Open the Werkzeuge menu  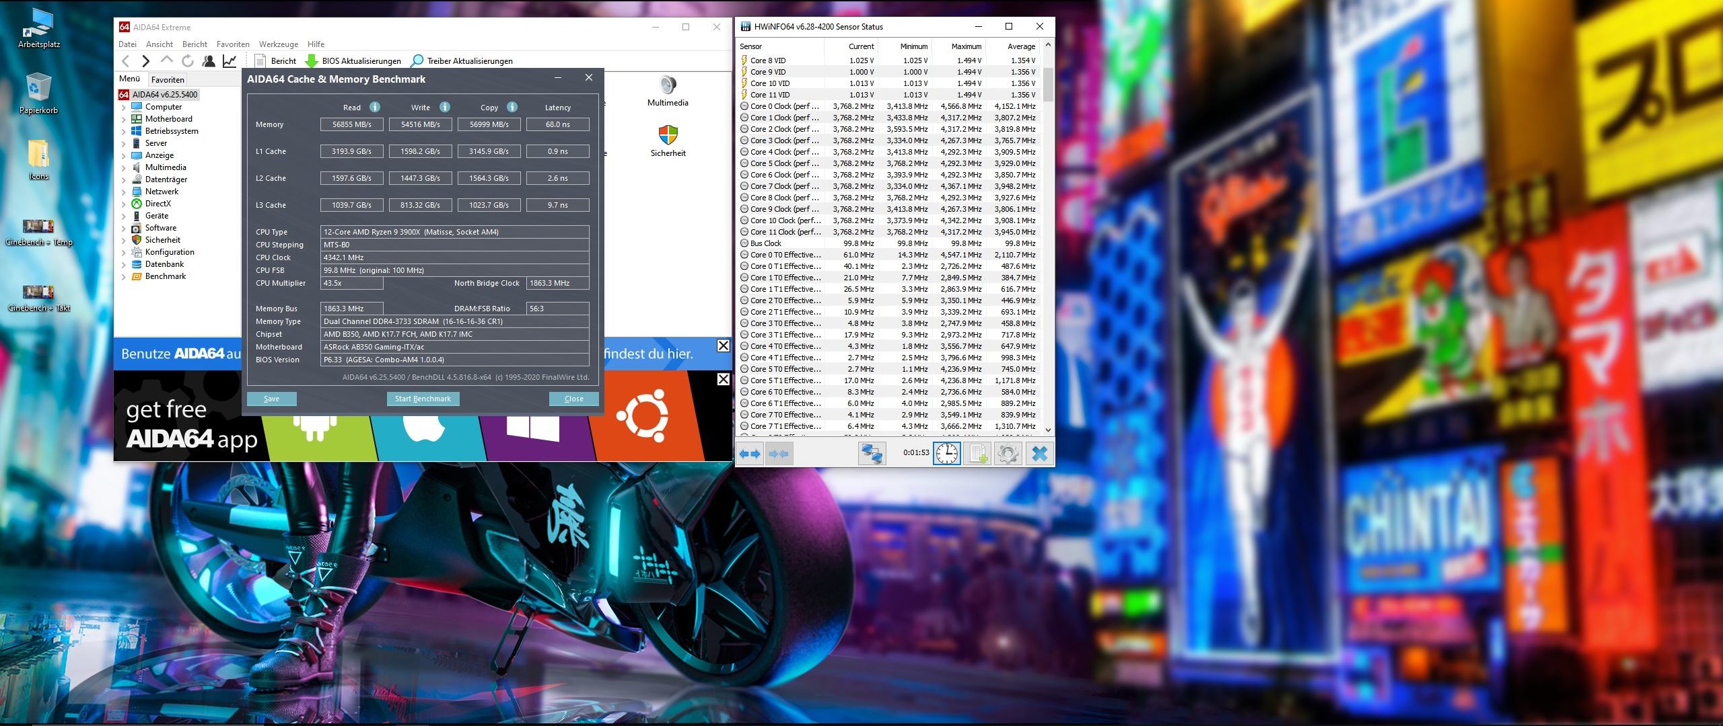tap(279, 44)
